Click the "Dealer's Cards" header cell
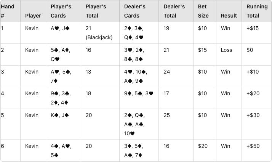The height and width of the screenshot is (162, 272). click(135, 11)
